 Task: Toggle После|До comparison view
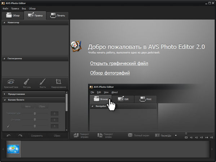(163, 136)
